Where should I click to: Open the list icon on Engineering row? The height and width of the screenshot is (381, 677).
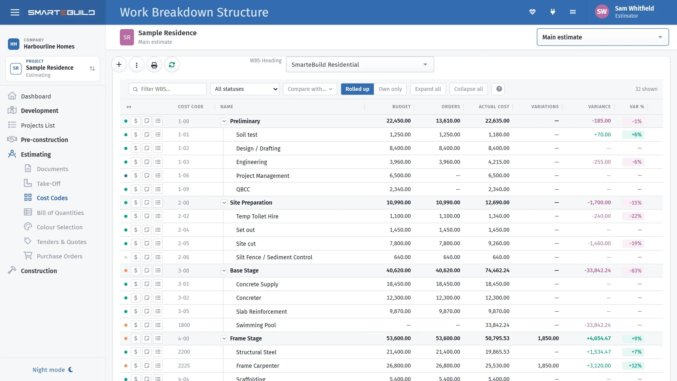tap(158, 162)
